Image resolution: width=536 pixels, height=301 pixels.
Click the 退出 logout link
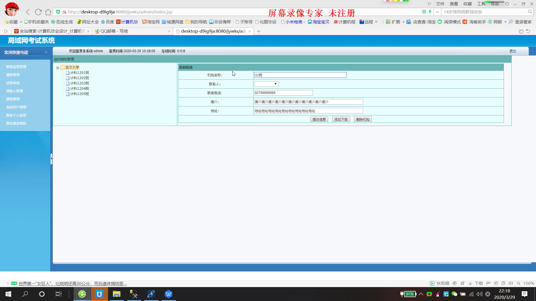513,51
